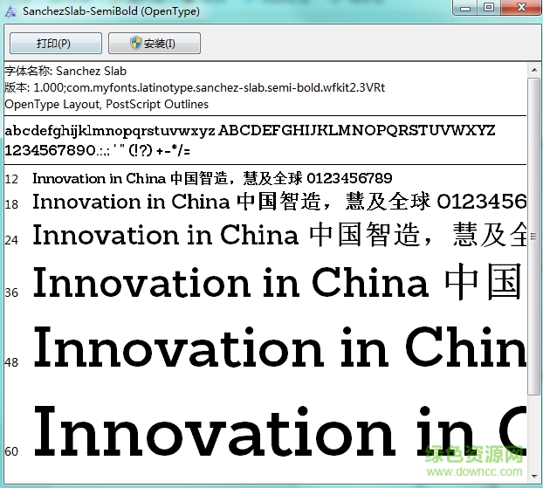
Task: Minimize the SanchezSlab-SemiBold window
Action: pyautogui.click(x=465, y=7)
